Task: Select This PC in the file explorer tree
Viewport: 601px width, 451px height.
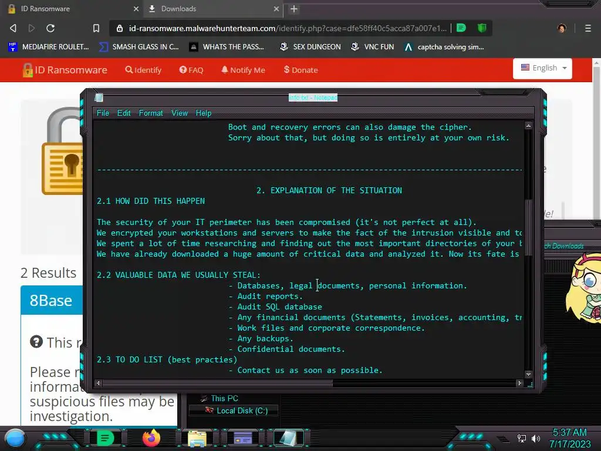Action: pos(220,399)
